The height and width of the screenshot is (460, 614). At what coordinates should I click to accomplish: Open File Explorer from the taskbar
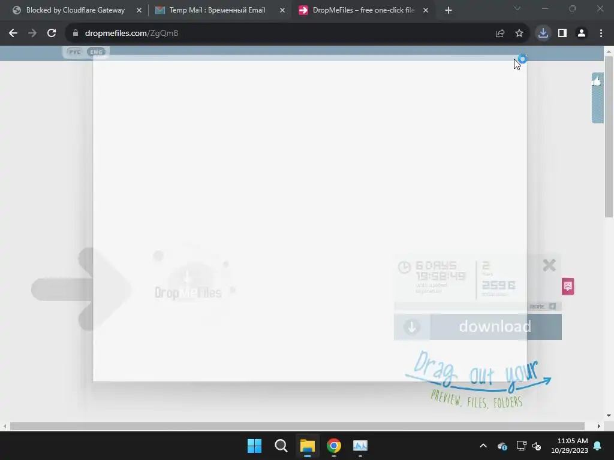click(x=308, y=446)
